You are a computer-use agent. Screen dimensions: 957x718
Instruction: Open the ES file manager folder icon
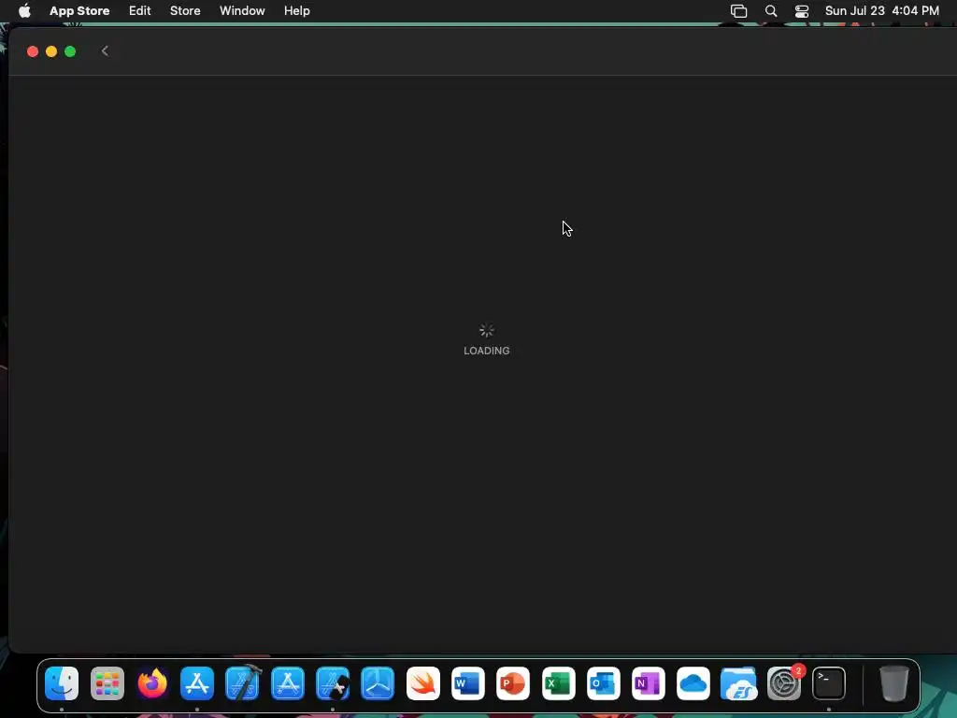tap(738, 683)
